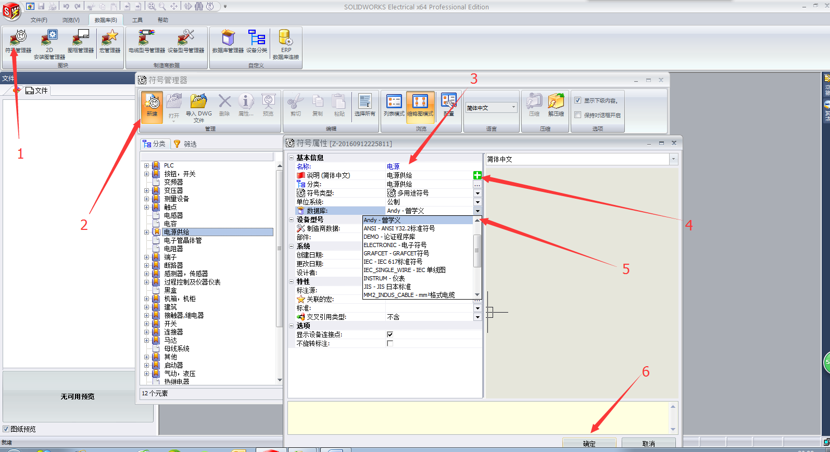This screenshot has width=830, height=452.
Task: Open the 打开 button's dropdown in symbol manager
Action: (174, 121)
